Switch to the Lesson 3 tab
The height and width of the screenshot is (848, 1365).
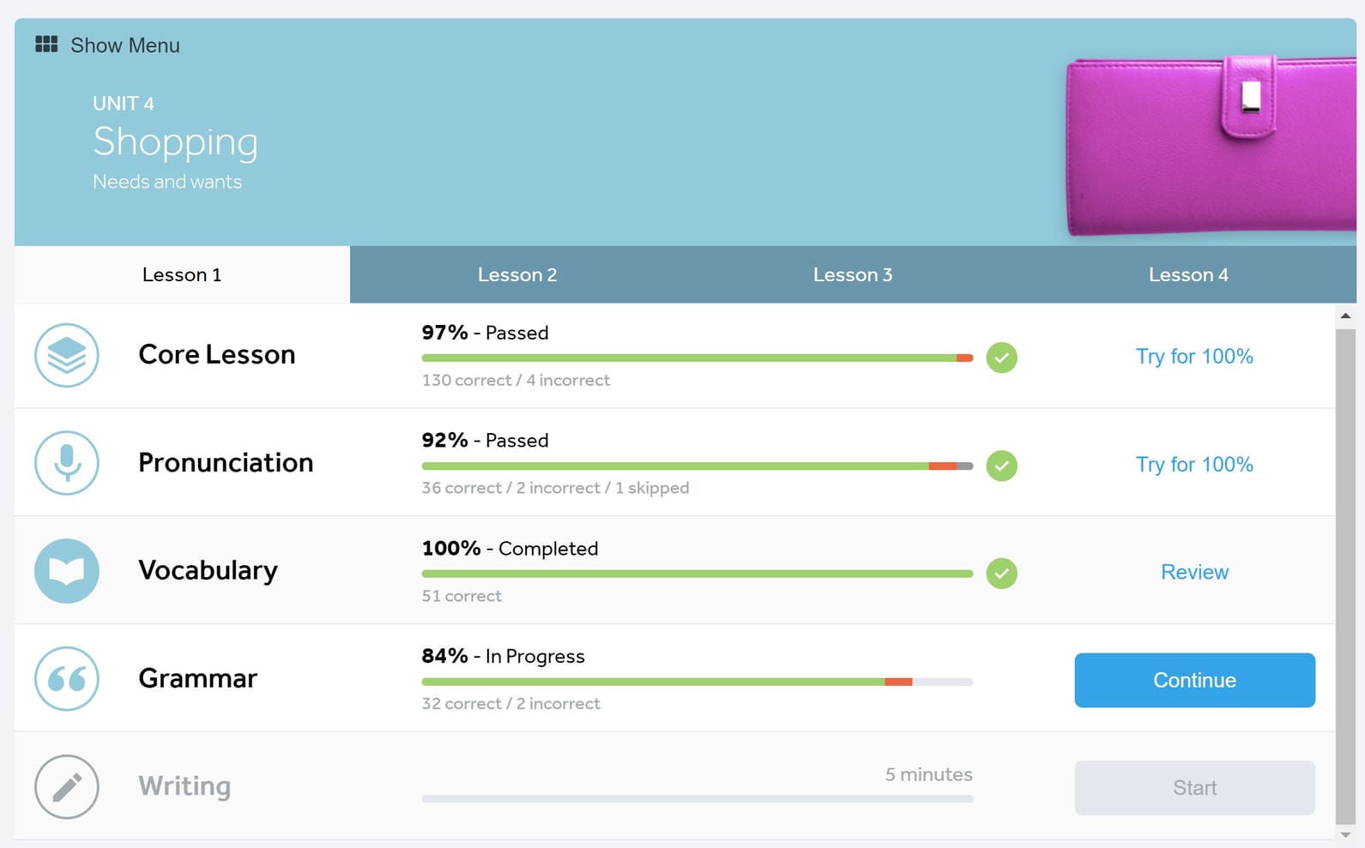853,274
